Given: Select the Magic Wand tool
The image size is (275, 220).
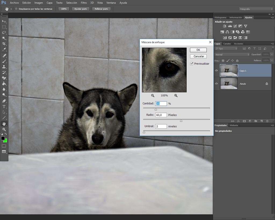Looking at the screenshot, I should click(4, 38).
